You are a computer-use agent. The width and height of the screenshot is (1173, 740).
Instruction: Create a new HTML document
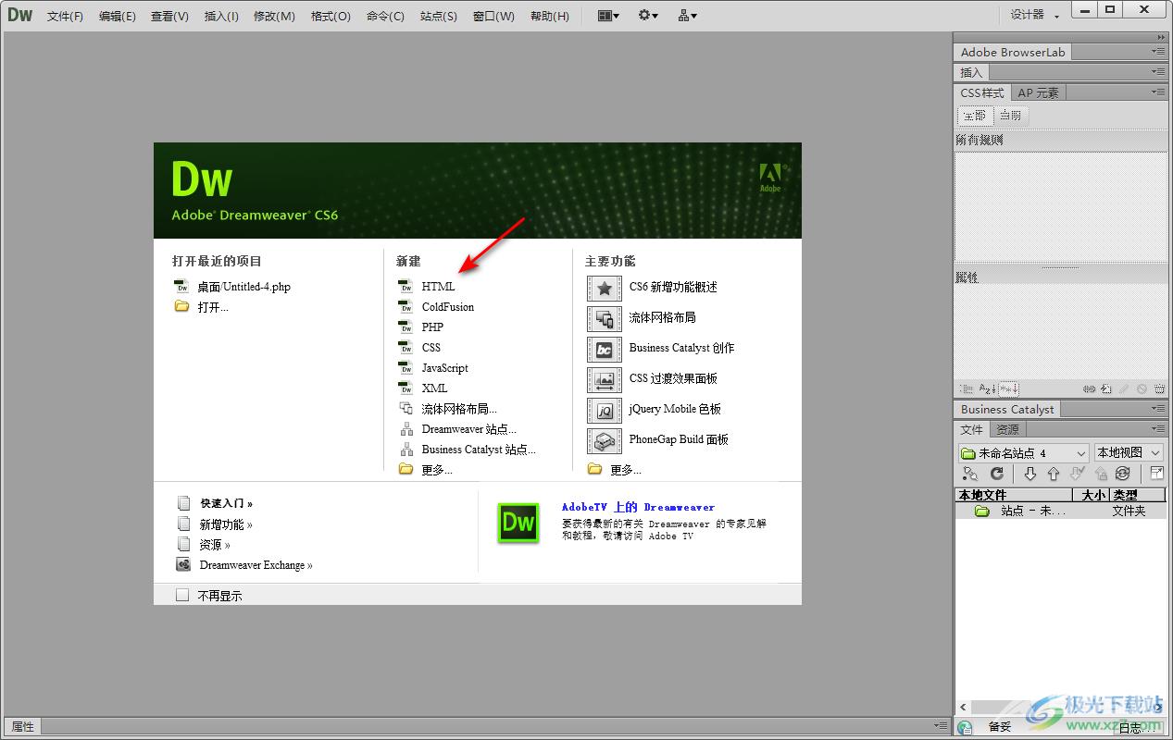coord(438,287)
